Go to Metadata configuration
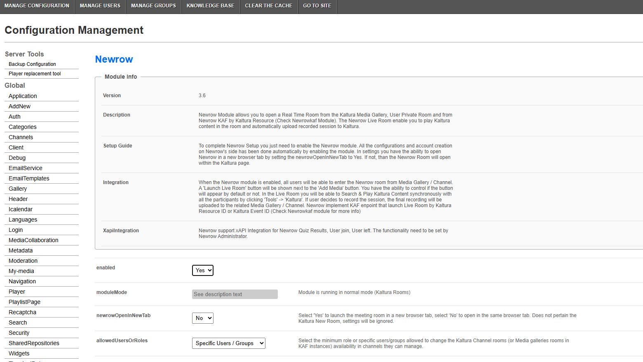643x362 pixels. [21, 250]
